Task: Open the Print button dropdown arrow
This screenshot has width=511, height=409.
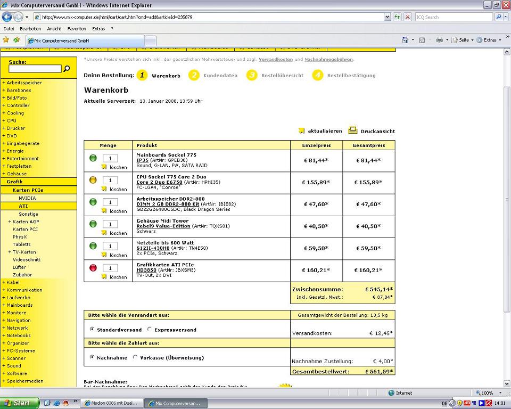Action: (447, 40)
